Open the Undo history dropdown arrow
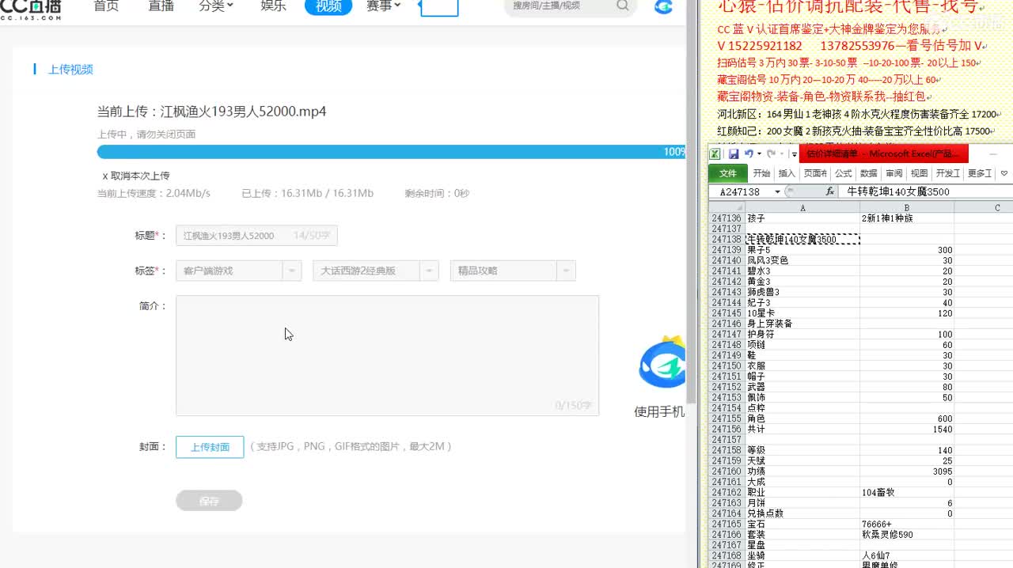Viewport: 1013px width, 568px height. 759,154
